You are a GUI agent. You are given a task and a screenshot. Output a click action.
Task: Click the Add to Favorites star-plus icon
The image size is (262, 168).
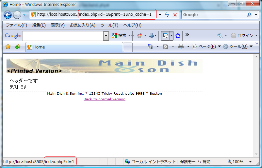(x=18, y=47)
